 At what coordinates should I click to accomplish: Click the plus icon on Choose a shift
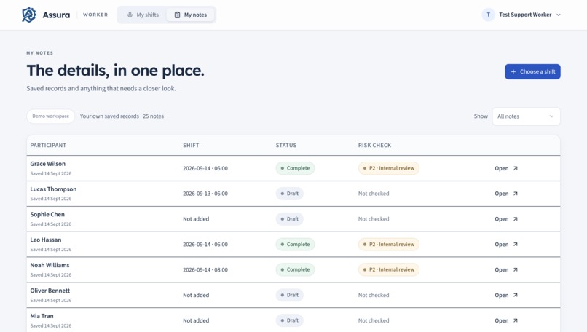click(x=513, y=71)
